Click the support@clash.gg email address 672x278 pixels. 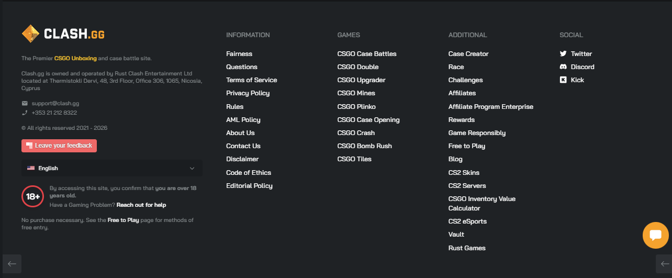click(x=55, y=104)
